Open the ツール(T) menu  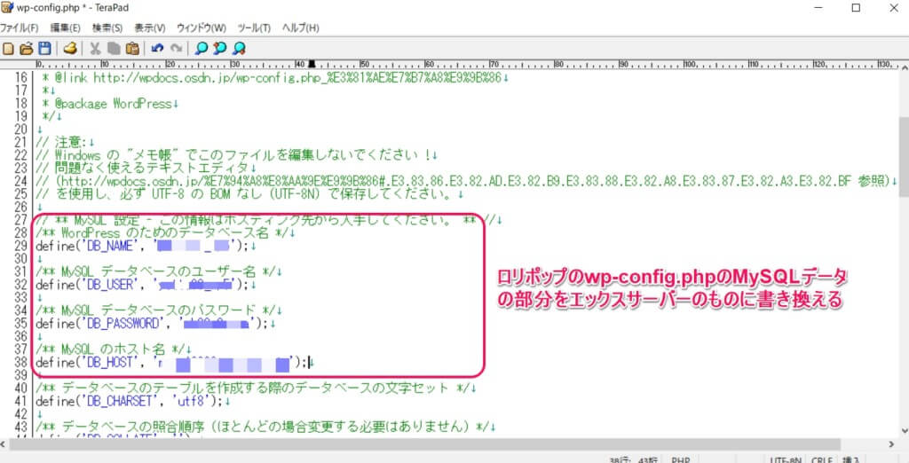(254, 27)
